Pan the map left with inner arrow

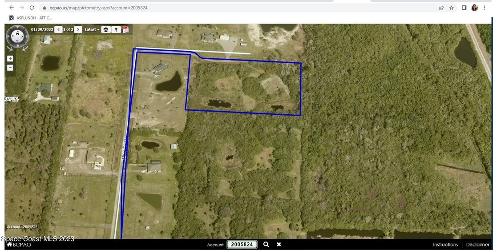tap(13, 36)
